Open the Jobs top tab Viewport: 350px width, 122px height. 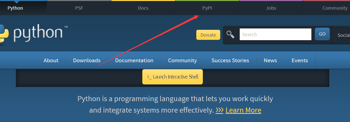tap(271, 8)
